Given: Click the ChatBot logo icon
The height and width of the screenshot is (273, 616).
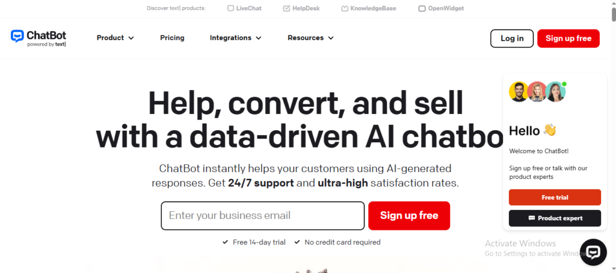Looking at the screenshot, I should [17, 37].
